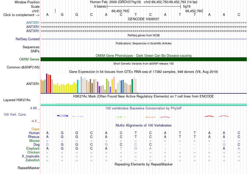Image resolution: width=247 pixels, height=174 pixels.
Task: Click the dark green OMIM Genes bar
Action: [144, 59]
